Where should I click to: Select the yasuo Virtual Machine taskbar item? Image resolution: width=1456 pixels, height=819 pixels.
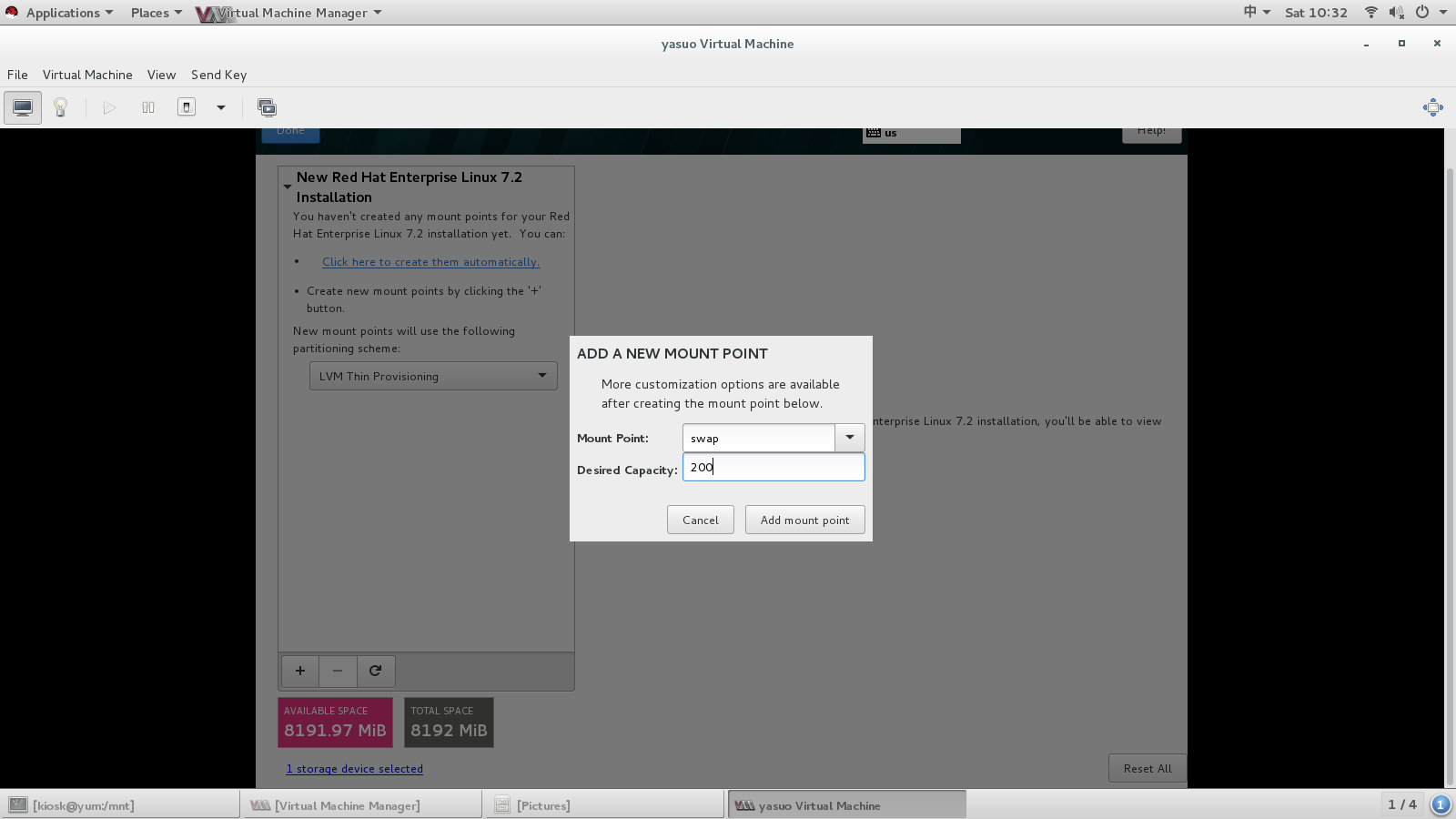click(847, 805)
